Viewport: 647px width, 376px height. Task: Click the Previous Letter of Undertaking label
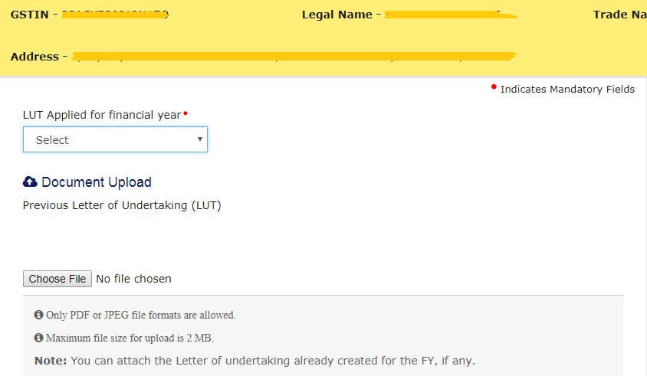tap(122, 205)
